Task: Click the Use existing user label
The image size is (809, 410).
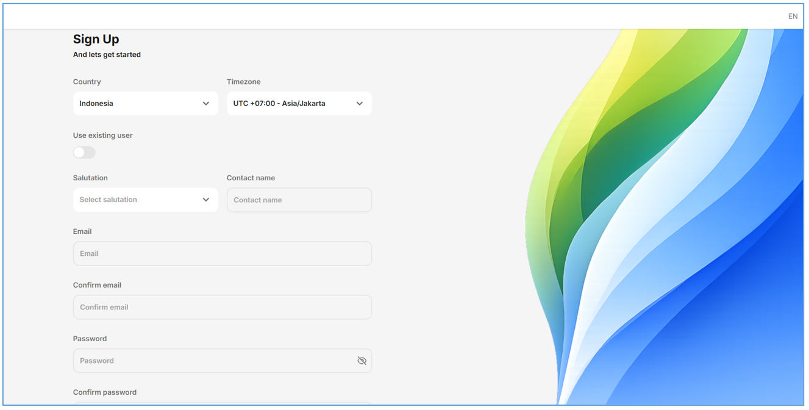Action: (102, 135)
